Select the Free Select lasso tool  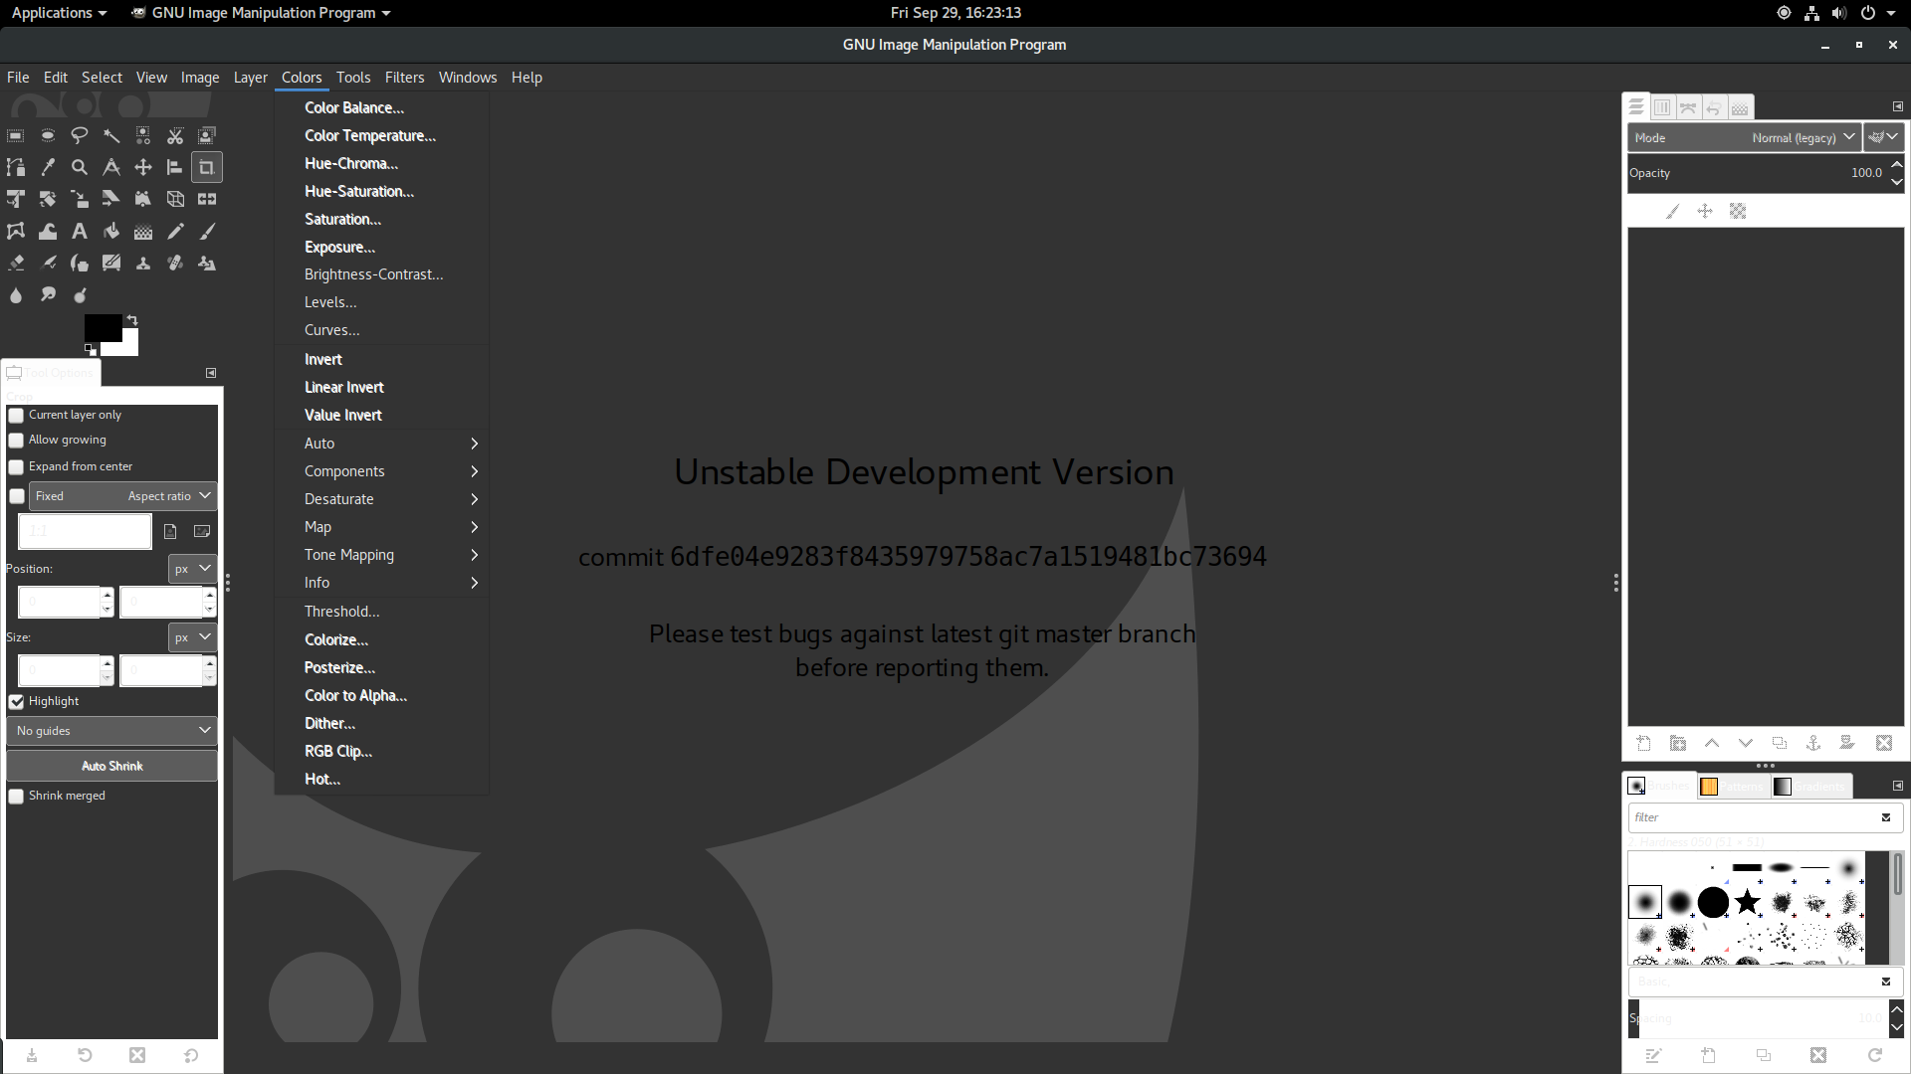[x=80, y=135]
